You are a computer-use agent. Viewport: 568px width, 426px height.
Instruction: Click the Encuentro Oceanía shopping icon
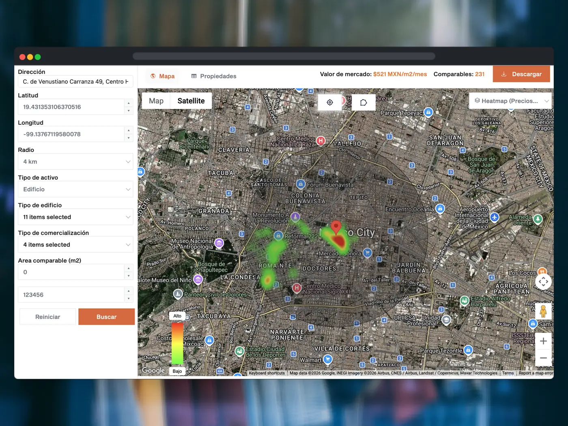[440, 209]
